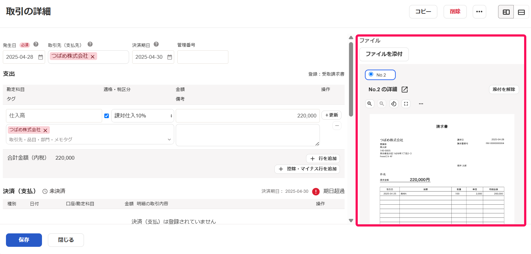Image resolution: width=531 pixels, height=254 pixels.
Task: Add a row with 行を追加
Action: coord(323,159)
